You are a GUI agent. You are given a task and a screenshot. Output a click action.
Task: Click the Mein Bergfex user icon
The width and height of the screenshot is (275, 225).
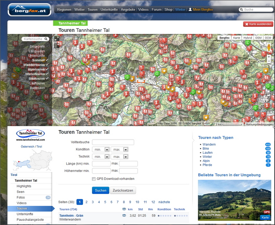(x=190, y=9)
